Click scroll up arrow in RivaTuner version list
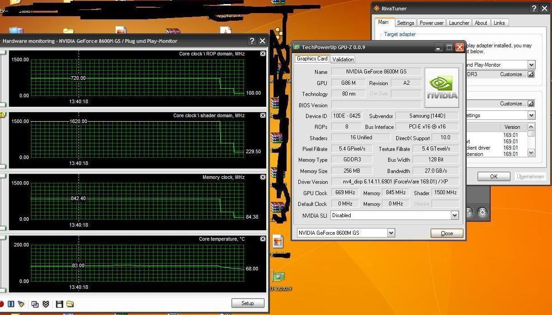This screenshot has height=315, width=552. (531, 127)
